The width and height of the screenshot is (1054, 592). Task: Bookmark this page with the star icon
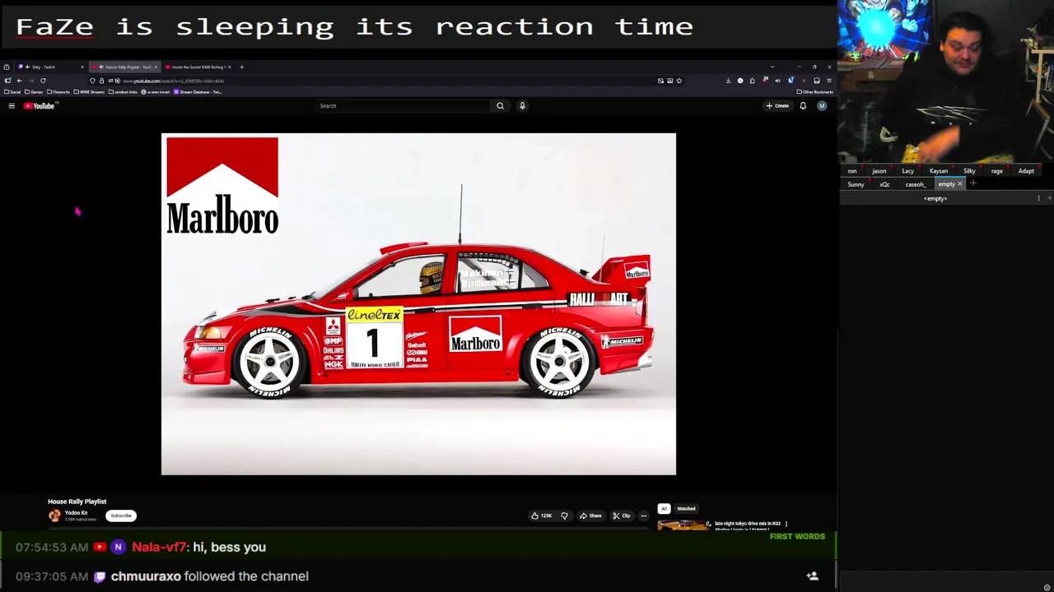tap(679, 81)
